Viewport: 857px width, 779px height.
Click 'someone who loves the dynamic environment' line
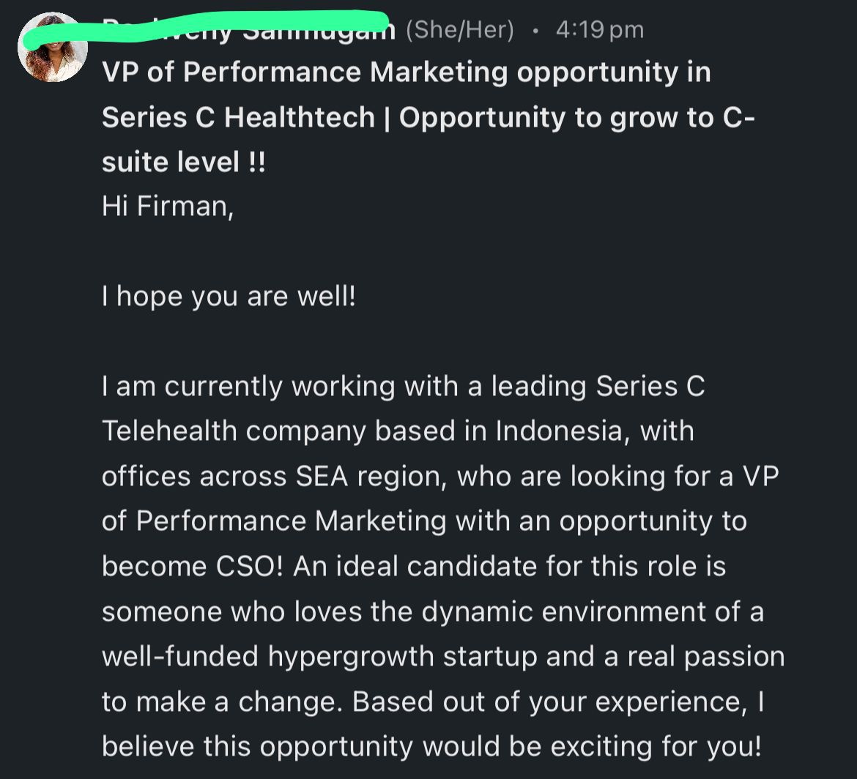tap(433, 611)
